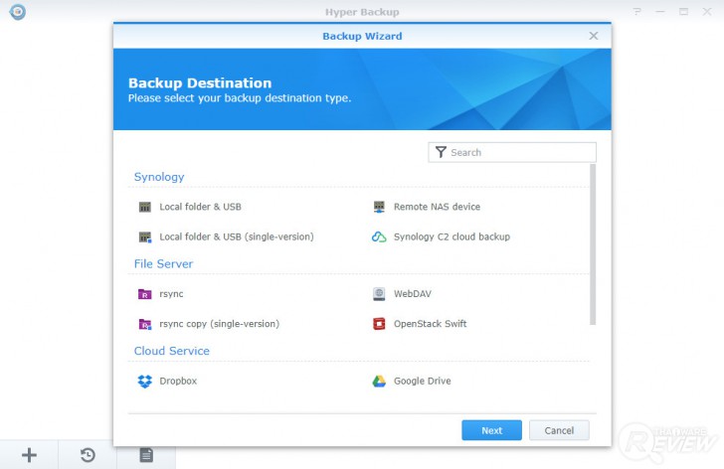Click Next to continue the wizard
Viewport: 724px width, 469px height.
click(x=491, y=430)
